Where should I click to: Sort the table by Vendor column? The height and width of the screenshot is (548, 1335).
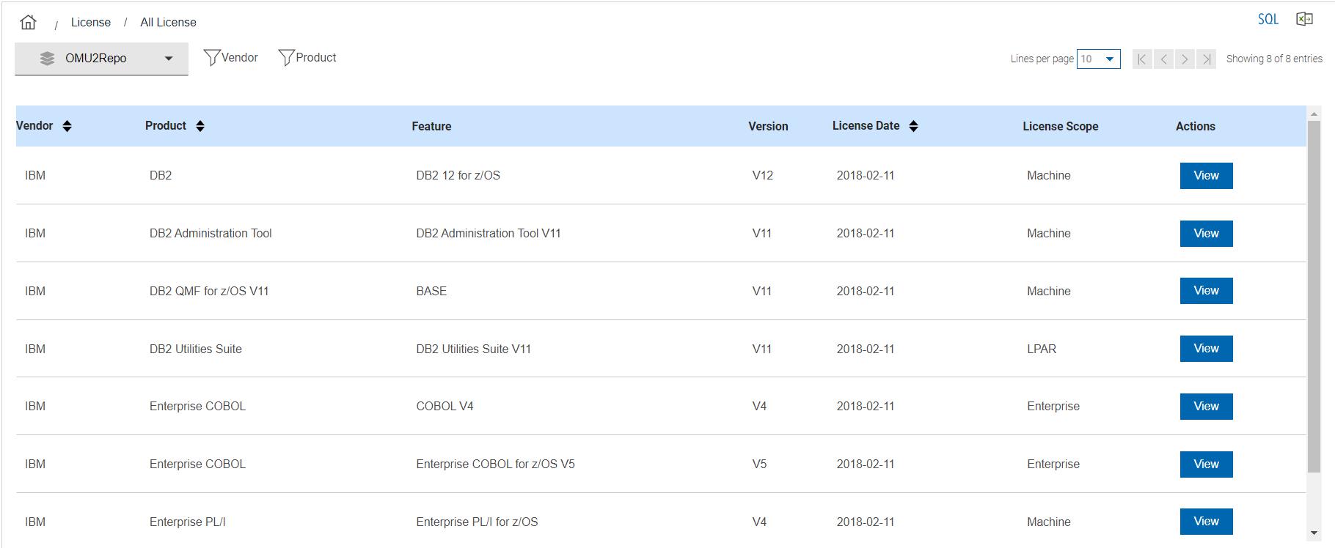tap(67, 126)
